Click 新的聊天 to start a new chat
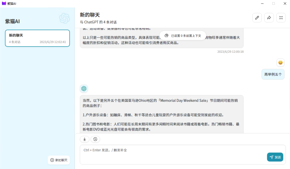 point(59,160)
